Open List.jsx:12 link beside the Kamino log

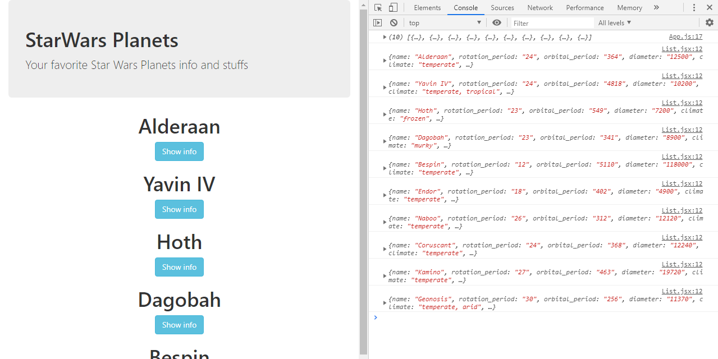click(x=682, y=264)
